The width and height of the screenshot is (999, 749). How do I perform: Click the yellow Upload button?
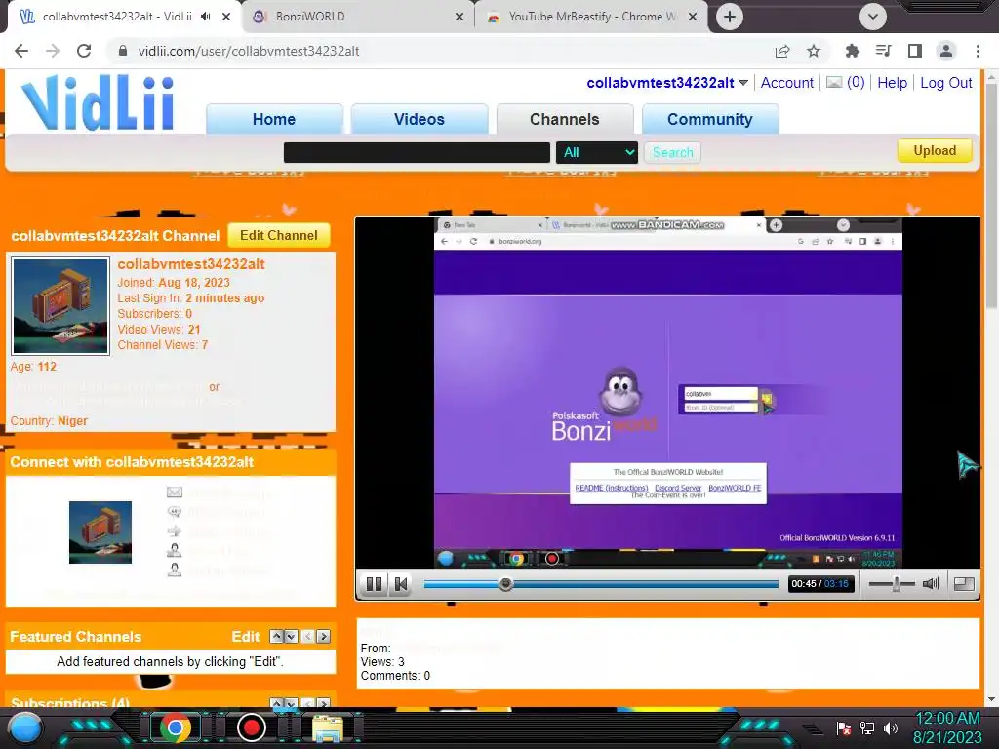coord(935,151)
